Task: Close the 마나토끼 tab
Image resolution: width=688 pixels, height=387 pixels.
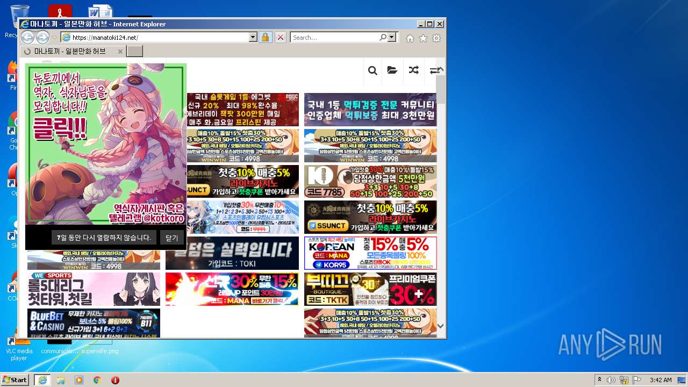Action: [120, 52]
